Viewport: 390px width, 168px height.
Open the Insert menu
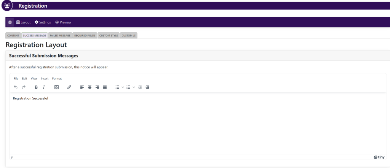pos(45,78)
